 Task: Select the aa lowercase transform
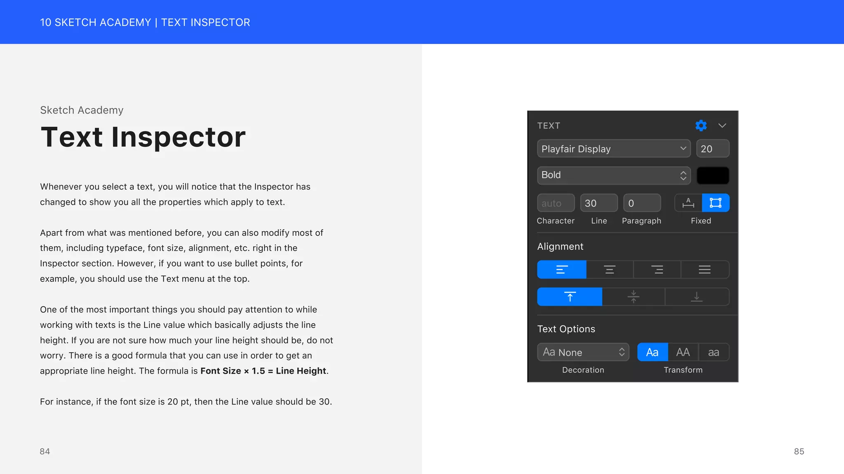tap(714, 352)
